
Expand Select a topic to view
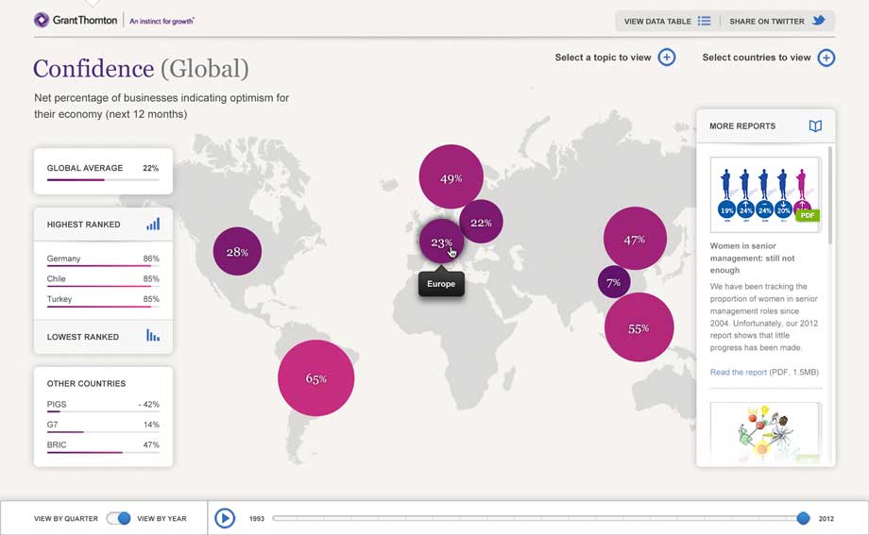667,58
